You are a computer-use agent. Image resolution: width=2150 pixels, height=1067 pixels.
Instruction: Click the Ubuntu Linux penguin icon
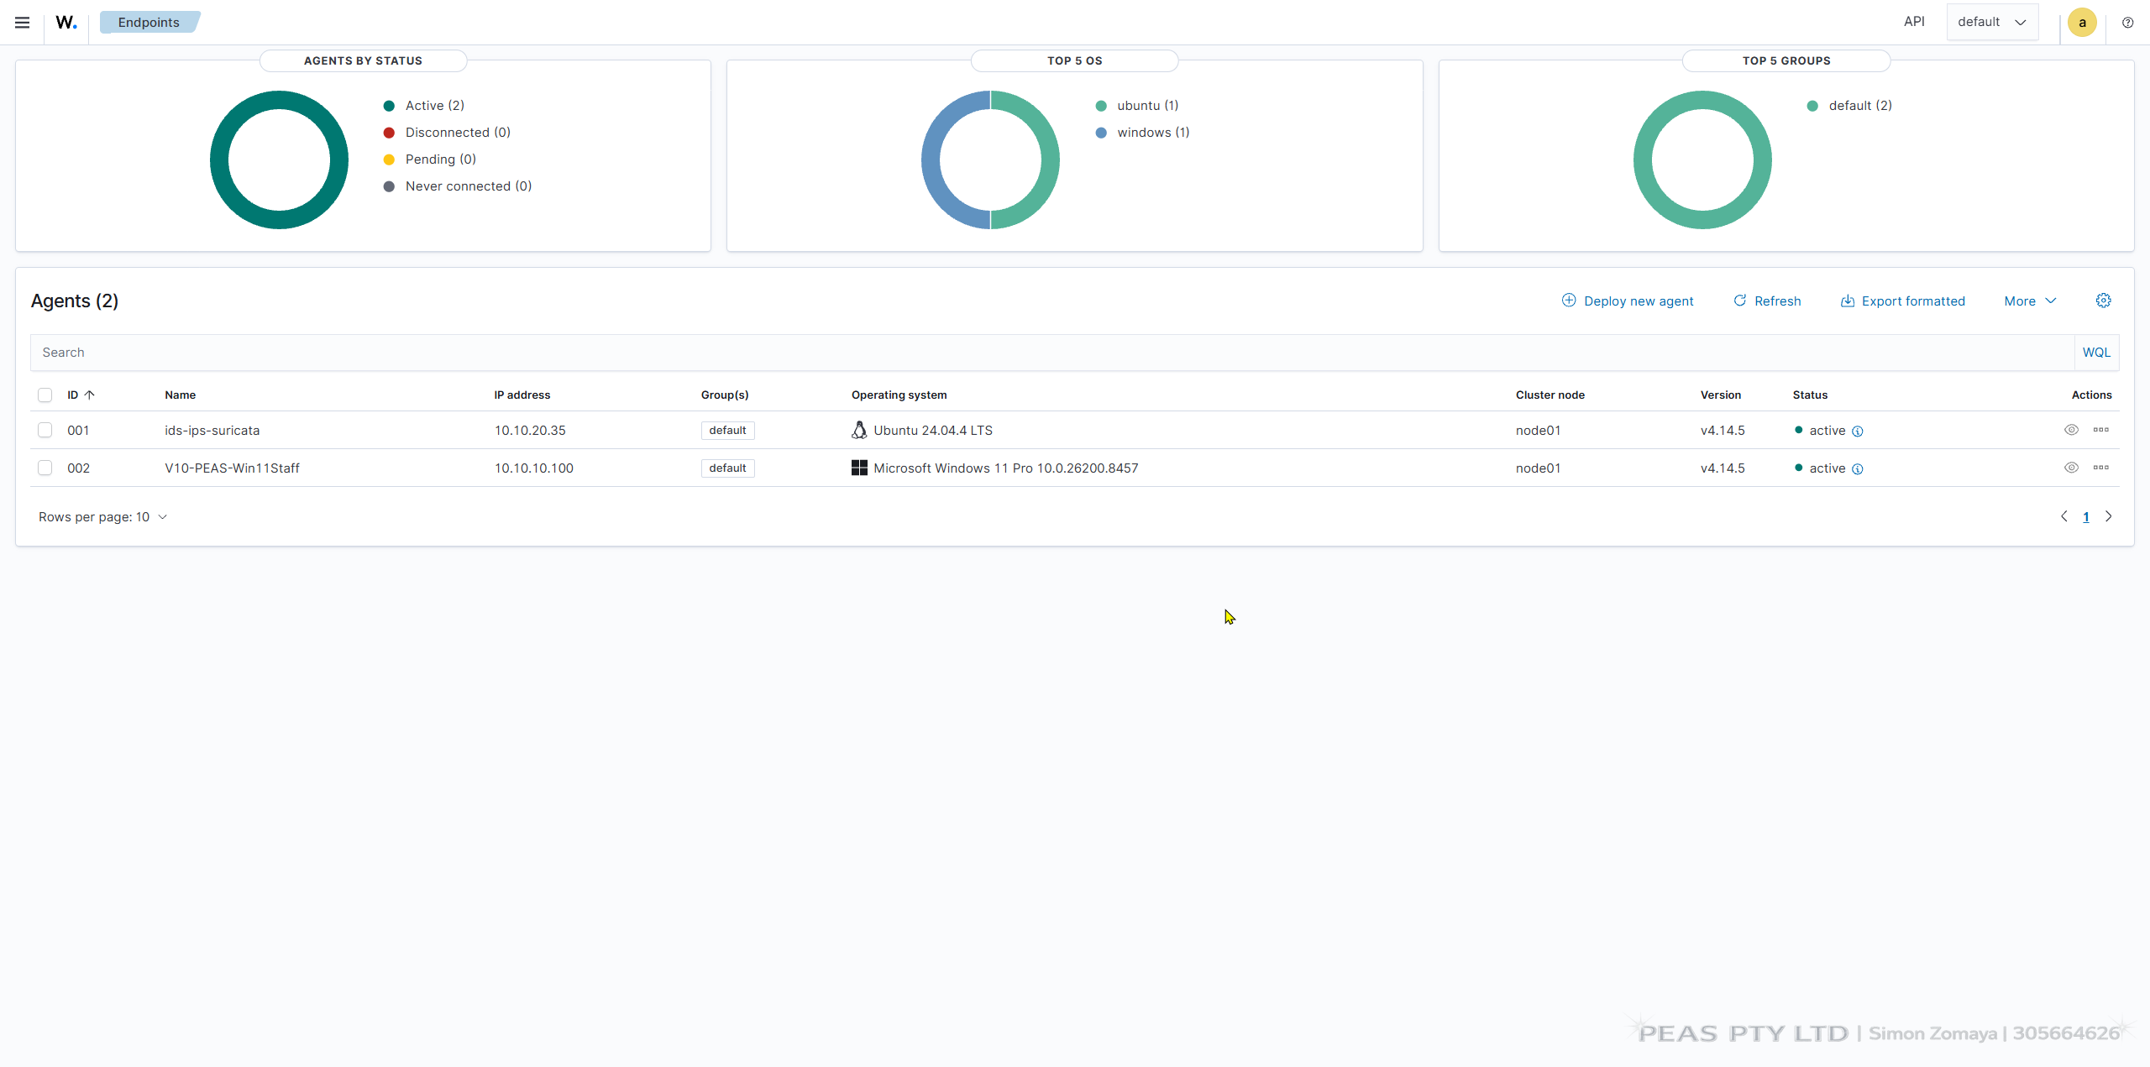(859, 431)
